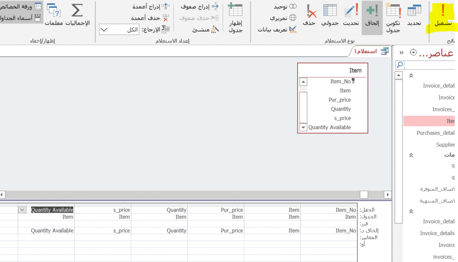Open the Purchases_detail table in navigation pane
This screenshot has height=262, width=458.
pyautogui.click(x=435, y=133)
